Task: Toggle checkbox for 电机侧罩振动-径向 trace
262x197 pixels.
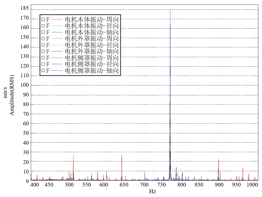Action: 43,64
